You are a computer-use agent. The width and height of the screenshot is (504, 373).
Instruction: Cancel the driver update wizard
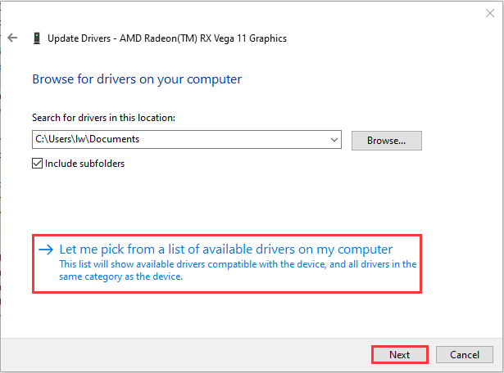465,355
